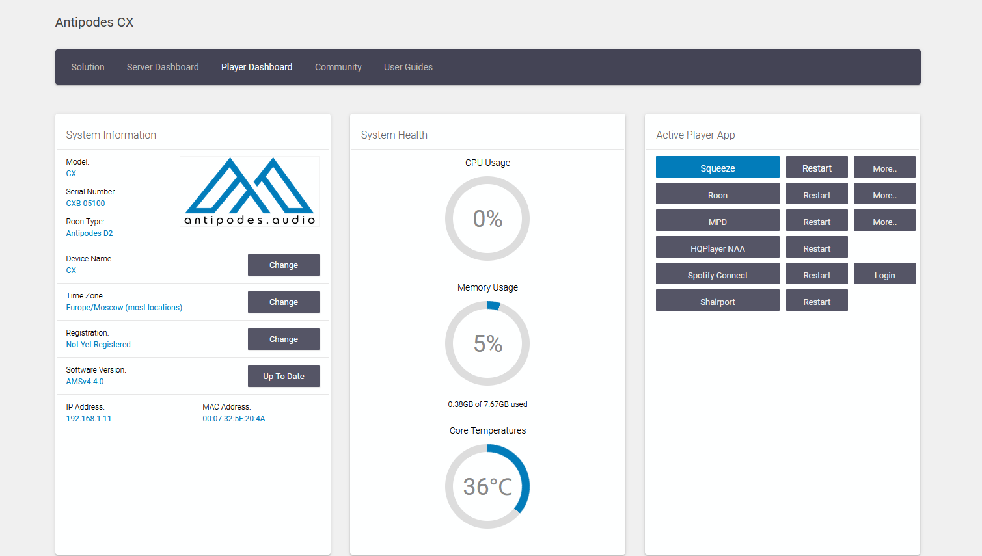Screen dimensions: 982x556
Task: Activate the MPD player app
Action: (718, 220)
